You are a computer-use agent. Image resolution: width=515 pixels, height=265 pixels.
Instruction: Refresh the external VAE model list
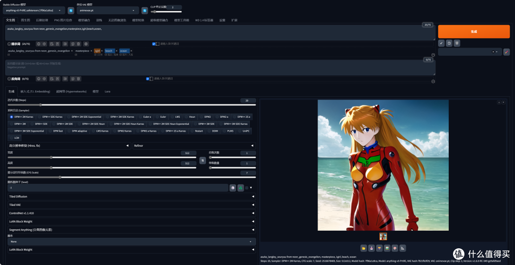coord(144,10)
